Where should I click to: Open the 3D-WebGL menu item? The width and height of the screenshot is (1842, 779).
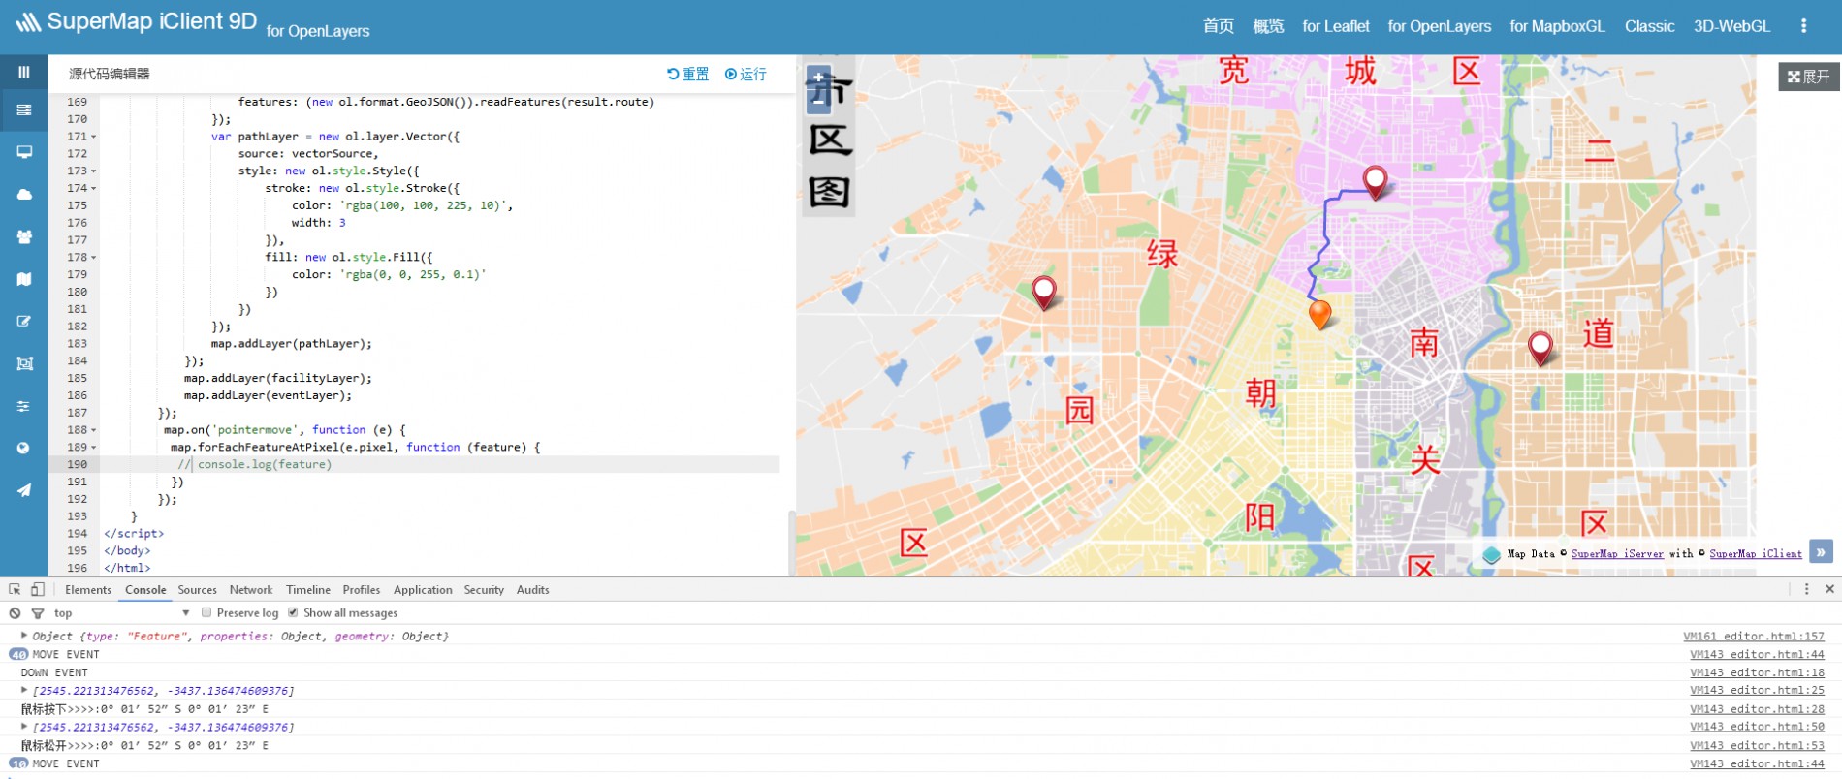point(1731,26)
